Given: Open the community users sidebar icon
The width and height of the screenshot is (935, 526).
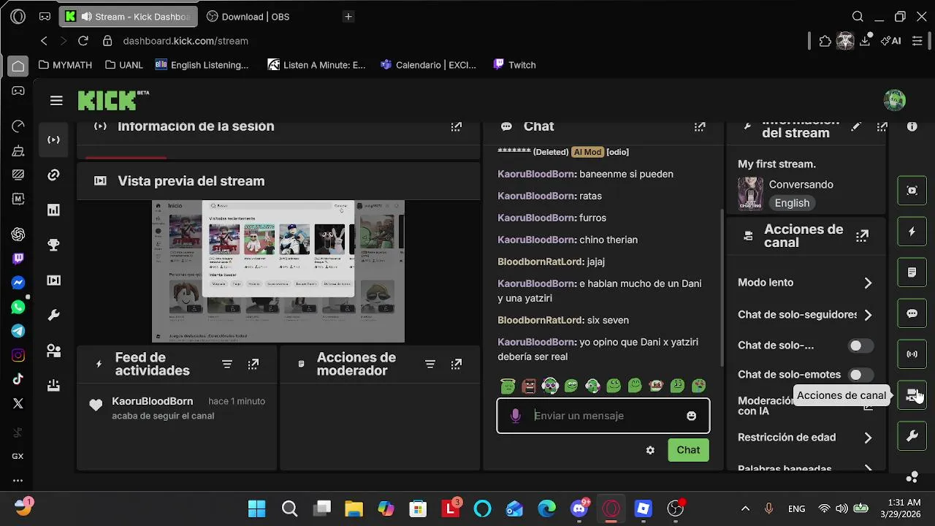Looking at the screenshot, I should [x=53, y=351].
